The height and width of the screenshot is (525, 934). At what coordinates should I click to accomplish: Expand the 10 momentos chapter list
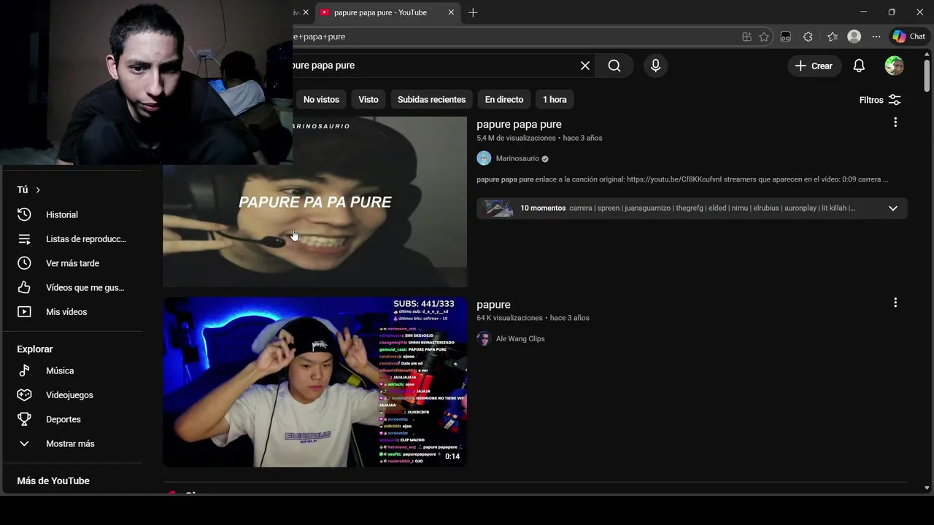click(892, 208)
